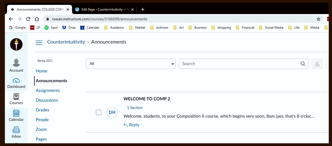Open the Counterintuitivity breadcrumb link
Viewport: 332px width, 146px height.
[66, 42]
